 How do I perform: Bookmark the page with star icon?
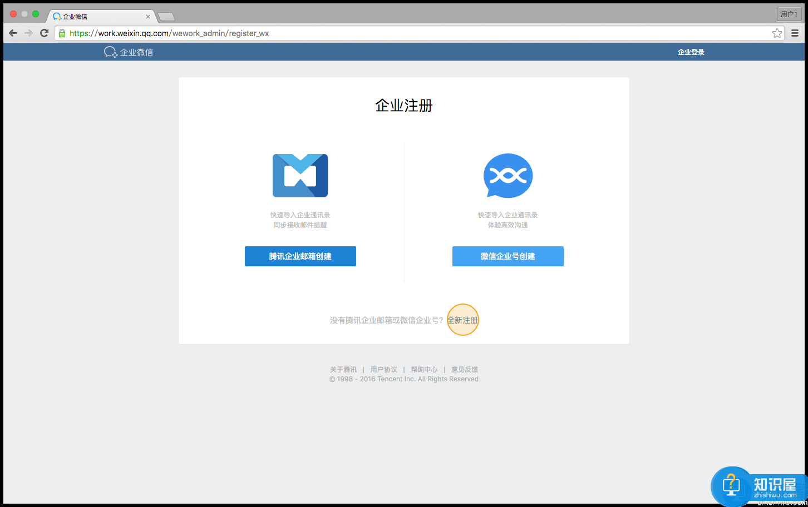pos(777,33)
